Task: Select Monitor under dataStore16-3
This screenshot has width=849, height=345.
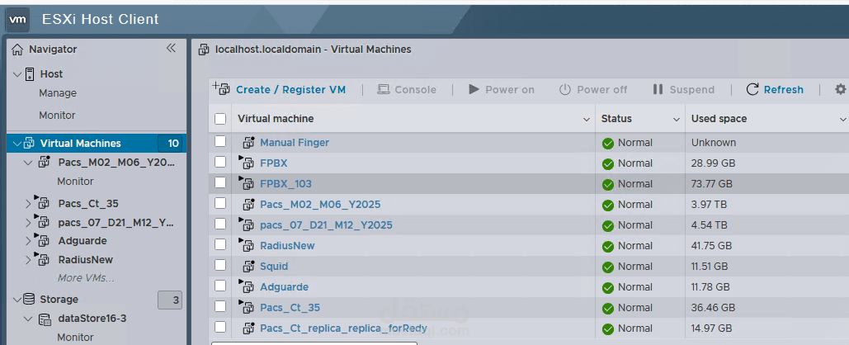Action: [x=75, y=337]
